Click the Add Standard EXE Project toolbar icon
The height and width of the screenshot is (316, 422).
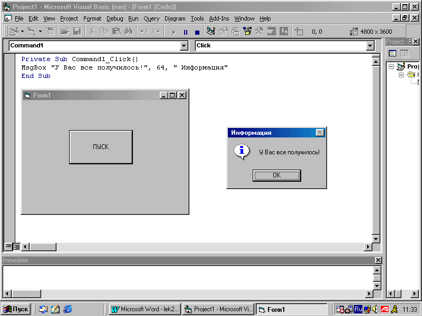tap(14, 32)
